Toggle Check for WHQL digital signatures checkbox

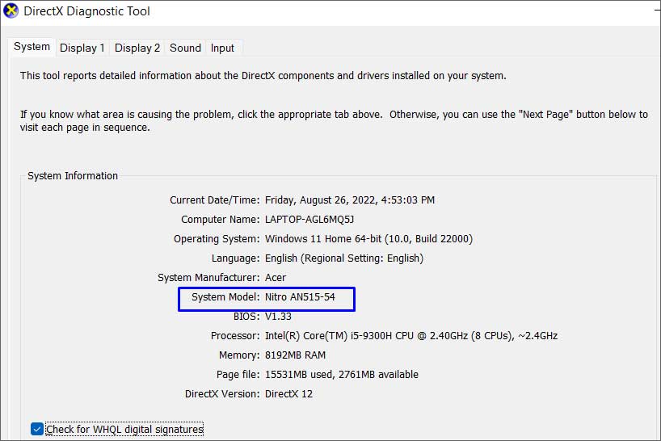pyautogui.click(x=36, y=429)
